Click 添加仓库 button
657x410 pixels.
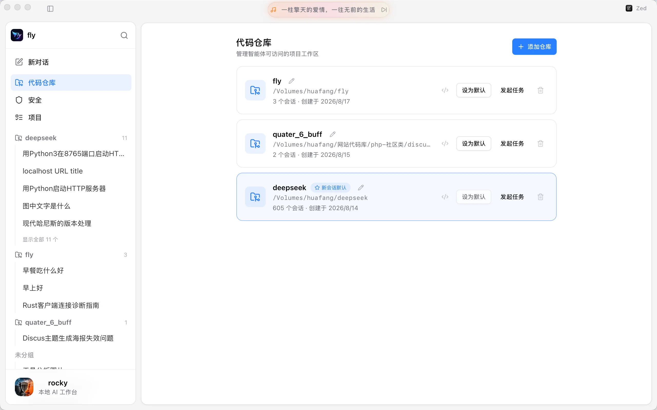pos(534,47)
